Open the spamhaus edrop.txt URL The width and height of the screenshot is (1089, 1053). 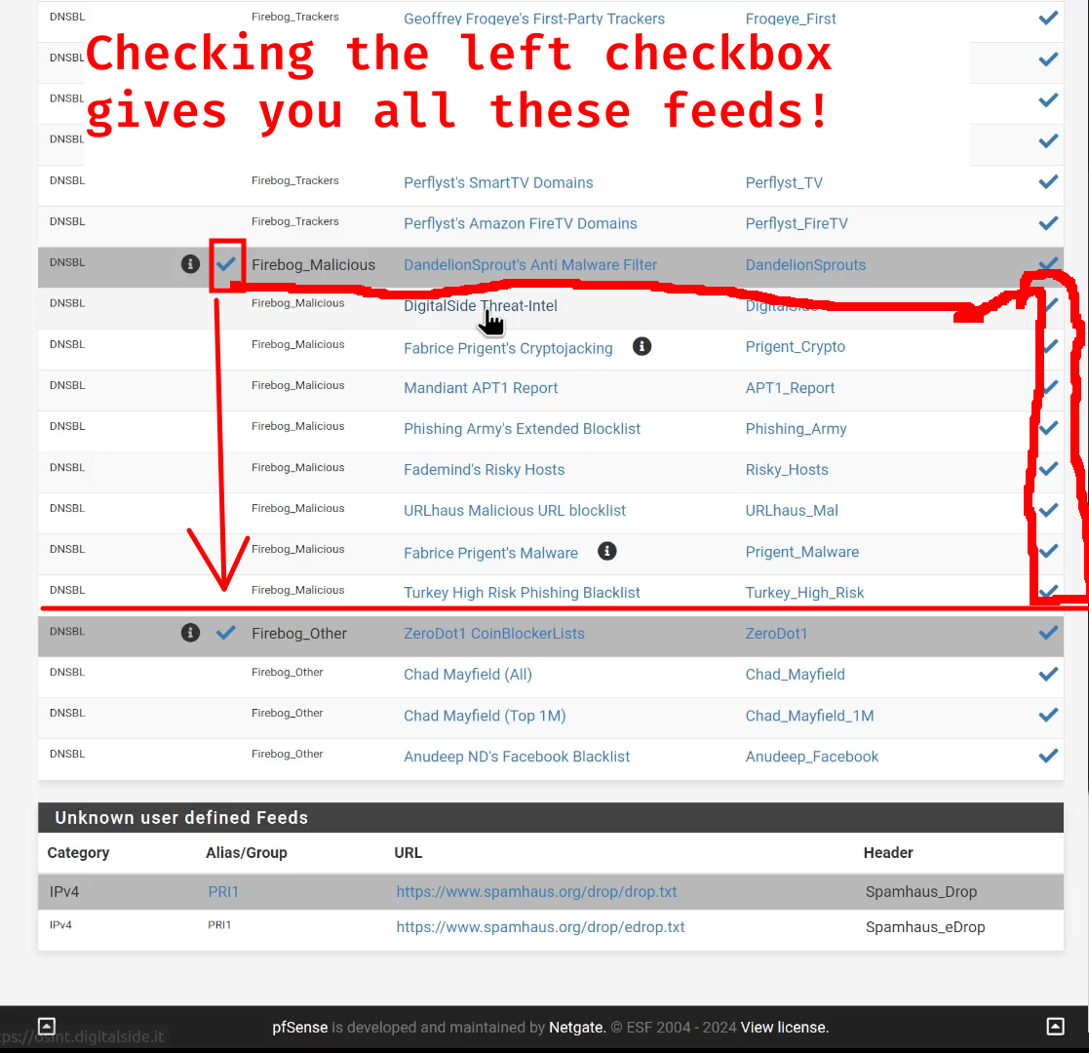[540, 926]
